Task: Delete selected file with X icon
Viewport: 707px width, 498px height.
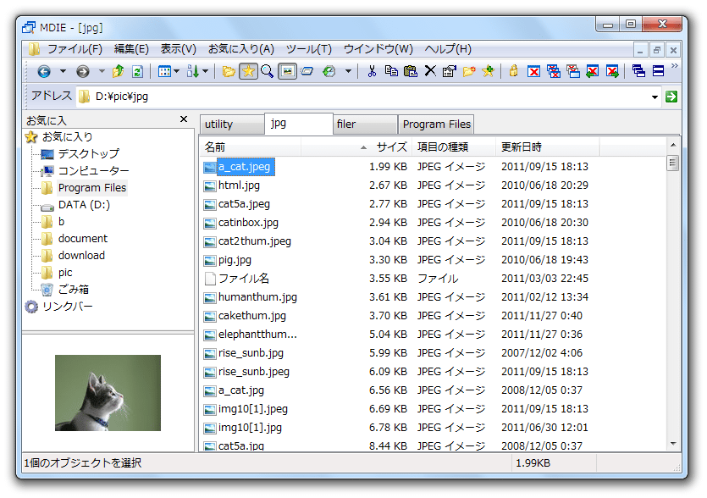Action: 430,71
